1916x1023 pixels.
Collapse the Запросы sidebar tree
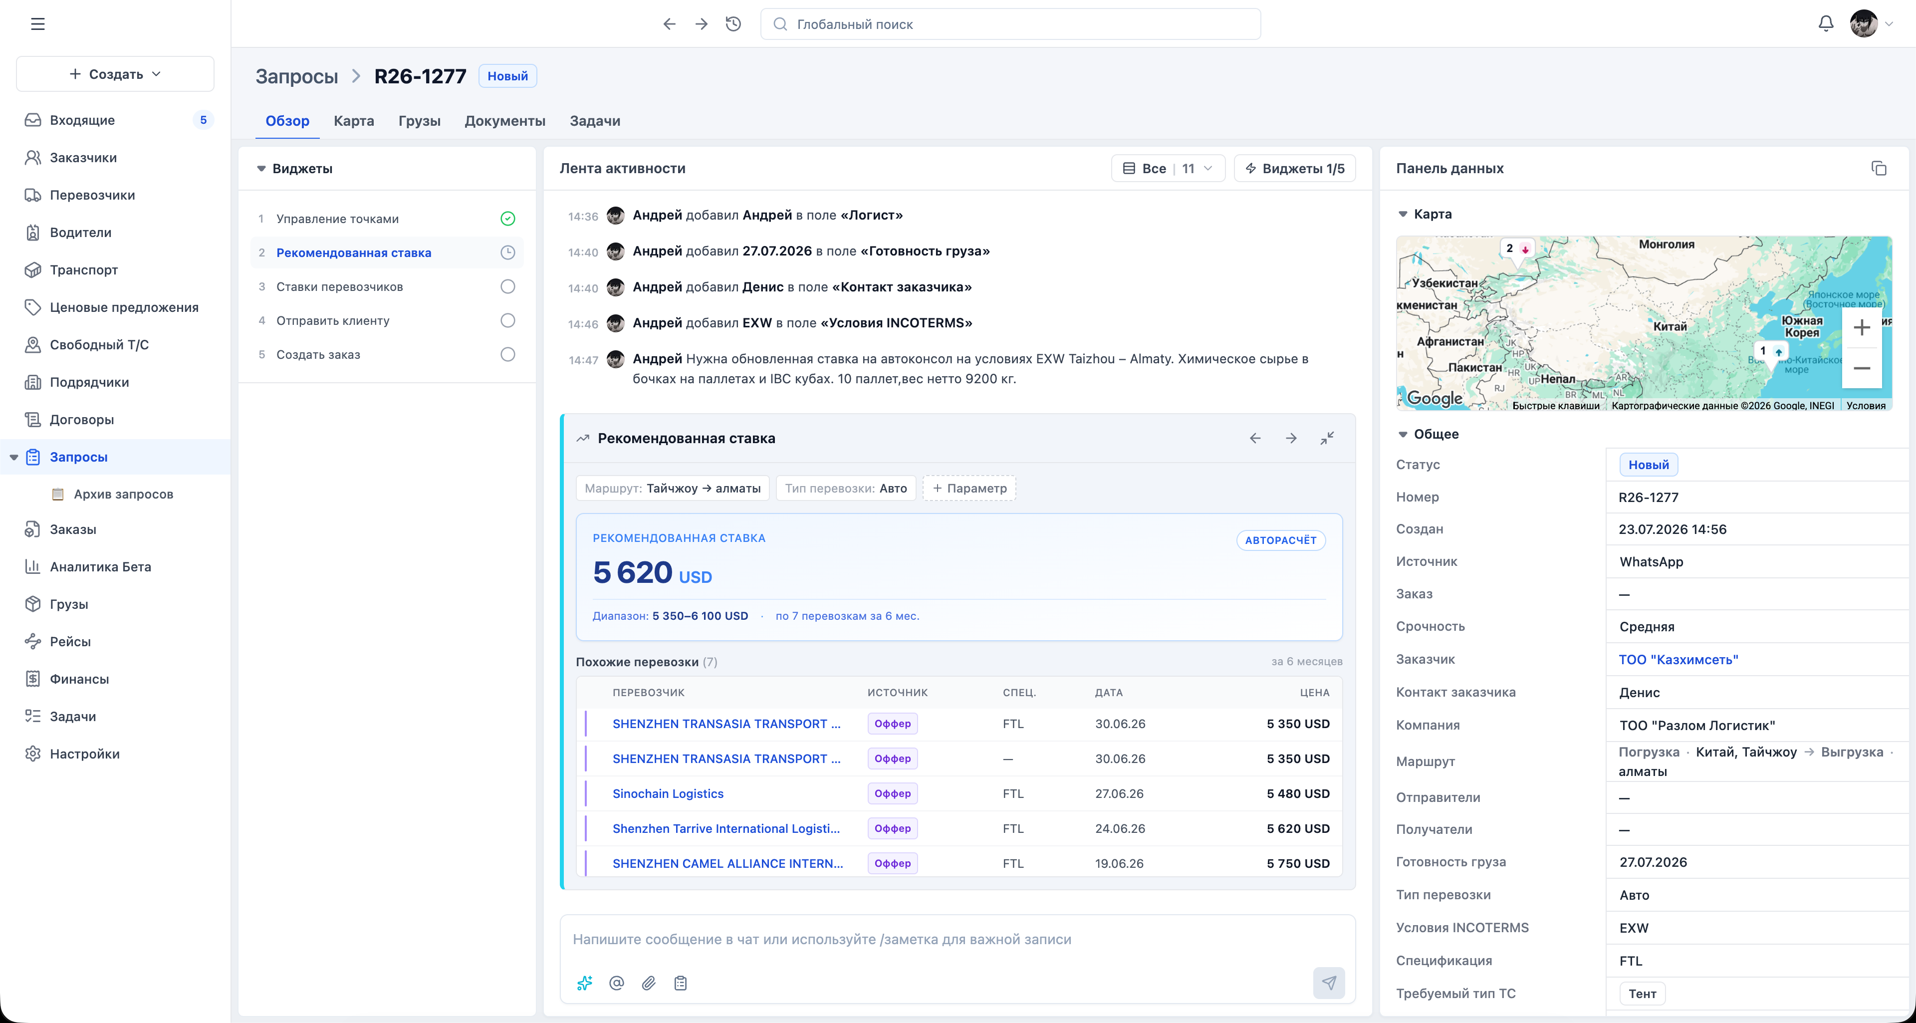point(14,457)
